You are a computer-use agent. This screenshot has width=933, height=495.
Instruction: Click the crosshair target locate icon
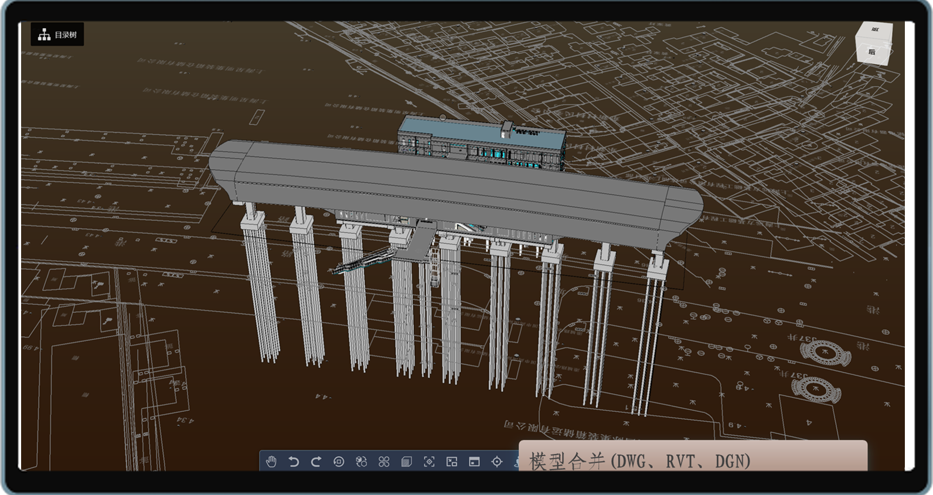coord(497,462)
